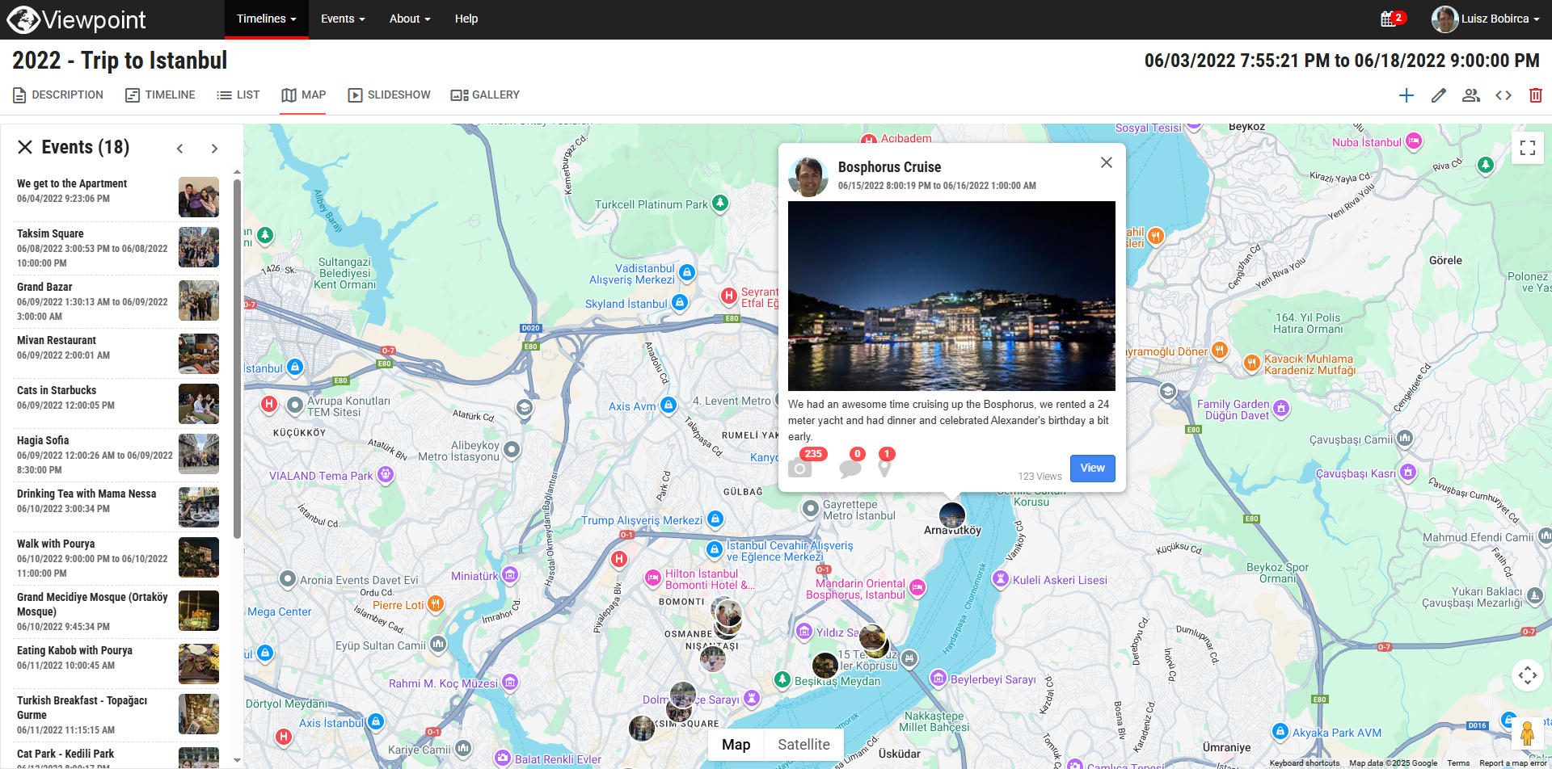Open the SLIDESHOW tab
1552x769 pixels.
(389, 95)
